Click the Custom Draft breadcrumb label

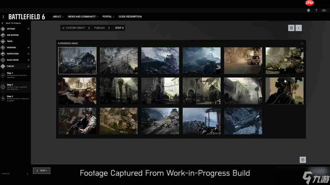75,28
